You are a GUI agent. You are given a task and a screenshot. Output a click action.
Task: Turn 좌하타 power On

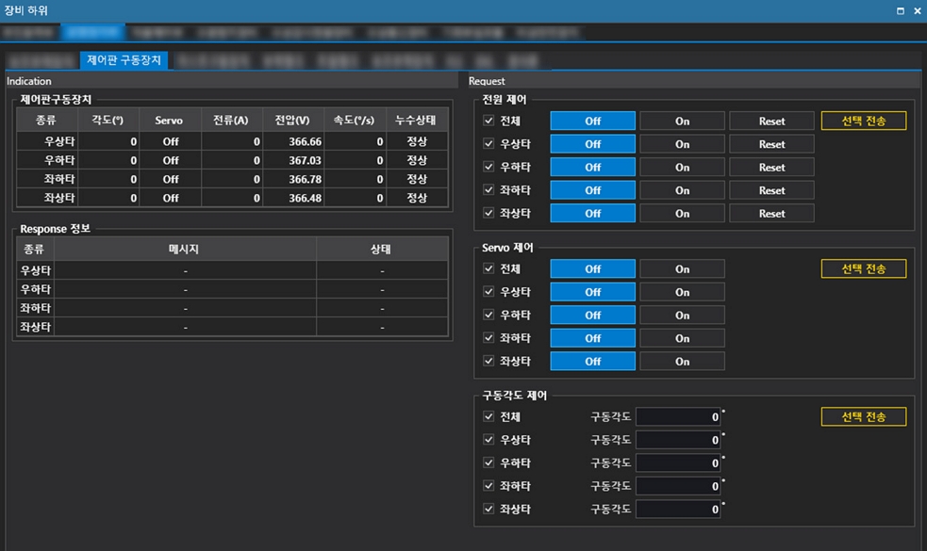[682, 190]
